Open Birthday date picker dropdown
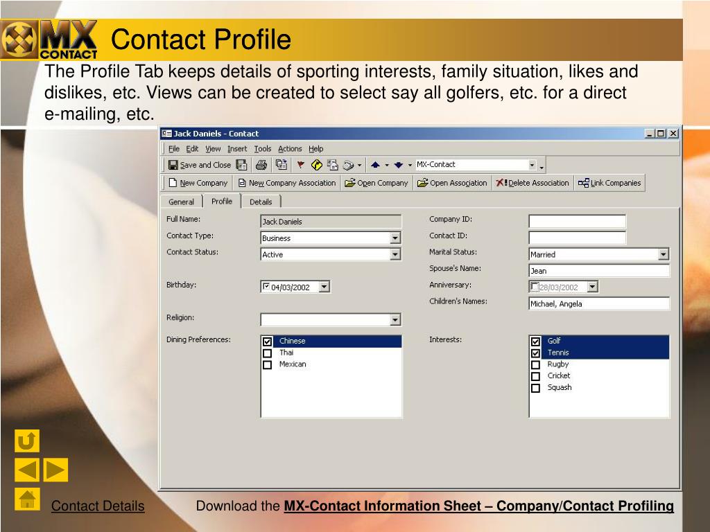The width and height of the screenshot is (710, 532). click(324, 287)
